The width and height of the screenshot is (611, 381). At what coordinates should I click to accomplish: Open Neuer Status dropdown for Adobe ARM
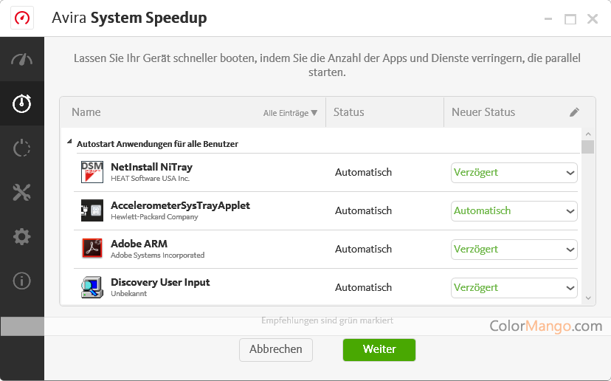point(514,249)
